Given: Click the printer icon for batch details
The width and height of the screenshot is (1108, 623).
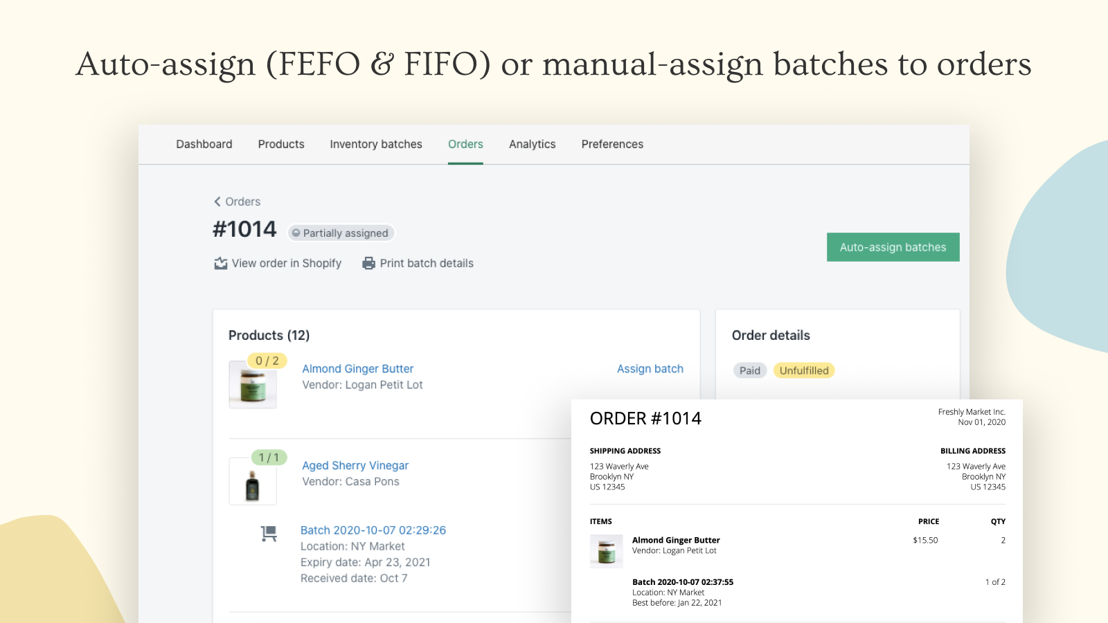Looking at the screenshot, I should click(x=369, y=263).
